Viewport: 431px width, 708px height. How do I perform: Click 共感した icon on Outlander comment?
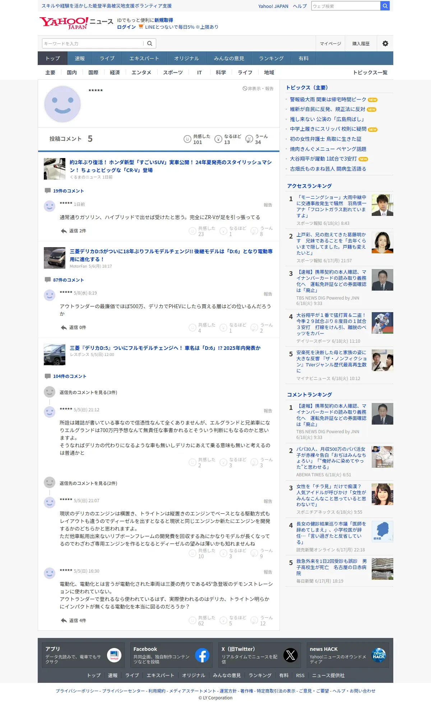coord(193,328)
